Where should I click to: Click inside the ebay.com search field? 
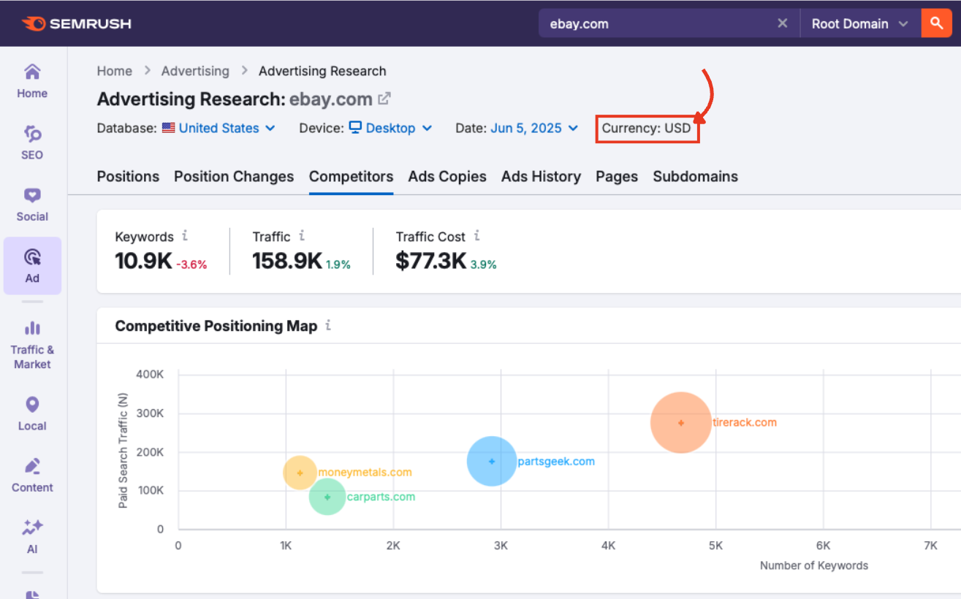(650, 23)
